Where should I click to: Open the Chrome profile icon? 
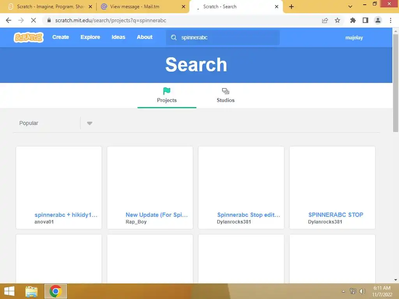click(x=378, y=20)
